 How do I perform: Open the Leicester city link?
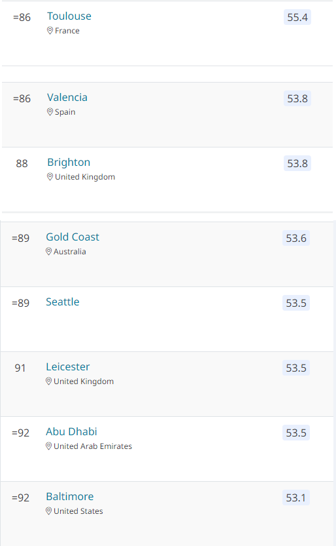68,366
